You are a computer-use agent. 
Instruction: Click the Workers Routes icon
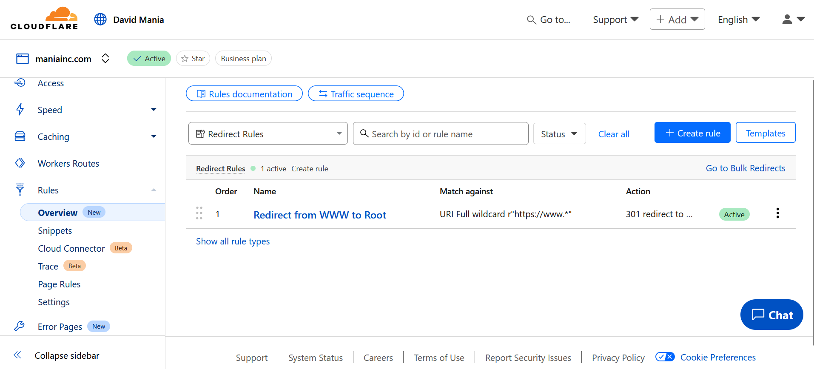pyautogui.click(x=20, y=163)
